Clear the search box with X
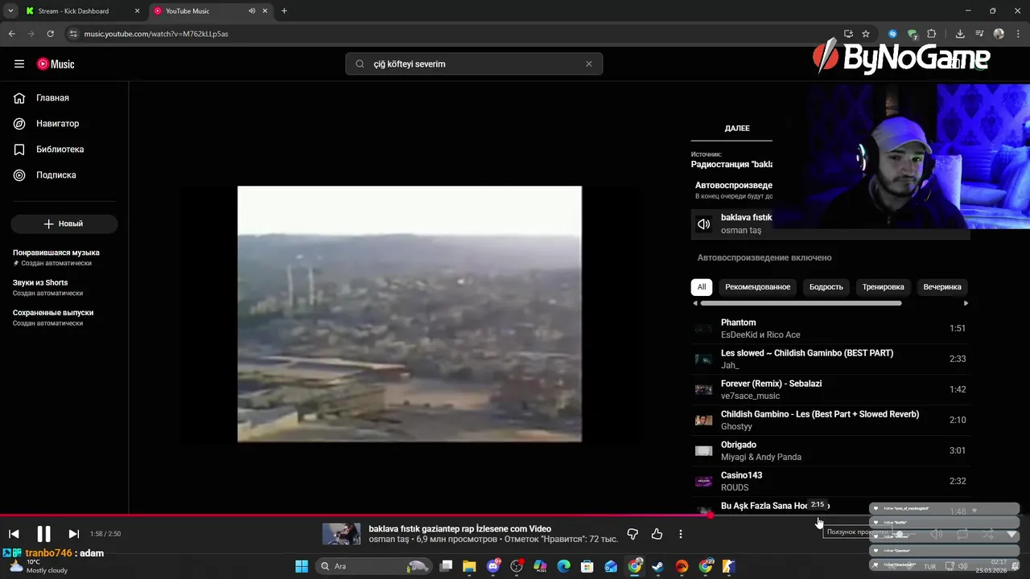 [x=588, y=64]
